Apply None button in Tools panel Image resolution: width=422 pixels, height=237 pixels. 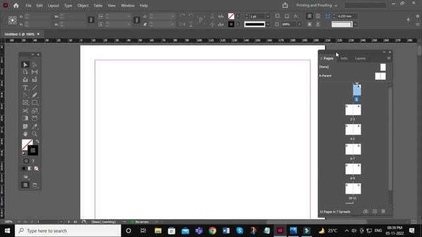pos(36,169)
